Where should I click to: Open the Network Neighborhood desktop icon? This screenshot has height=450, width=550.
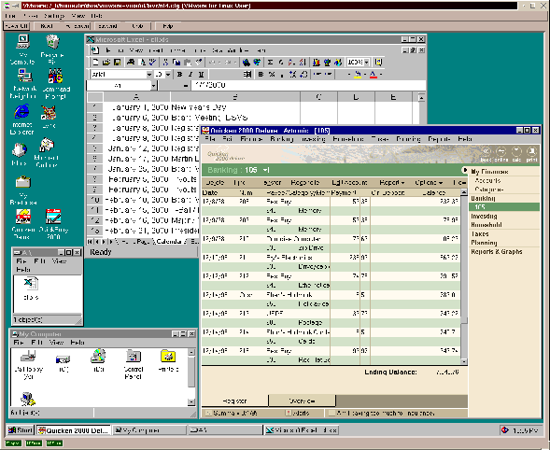pos(23,84)
